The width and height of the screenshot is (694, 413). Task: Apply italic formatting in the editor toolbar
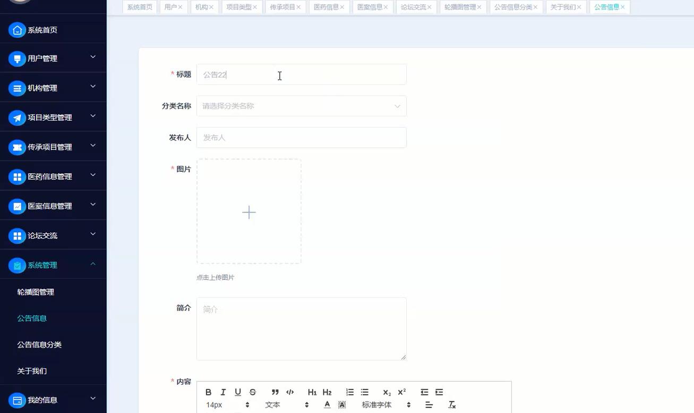tap(223, 392)
